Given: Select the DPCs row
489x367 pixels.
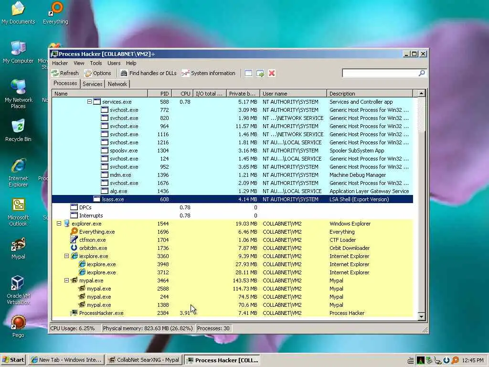Looking at the screenshot, I should (233, 207).
